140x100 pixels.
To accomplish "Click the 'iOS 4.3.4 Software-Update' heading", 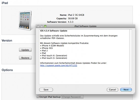I will (53, 31).
